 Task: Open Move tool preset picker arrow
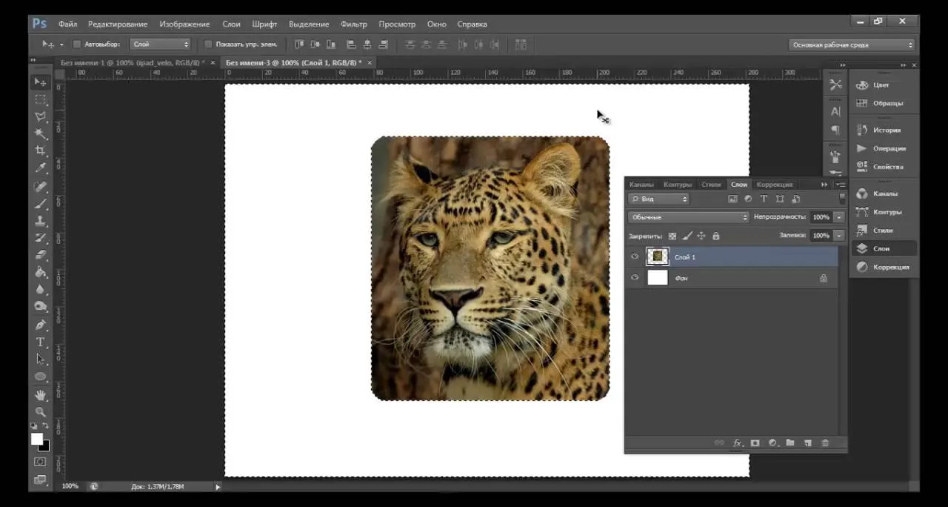point(61,44)
